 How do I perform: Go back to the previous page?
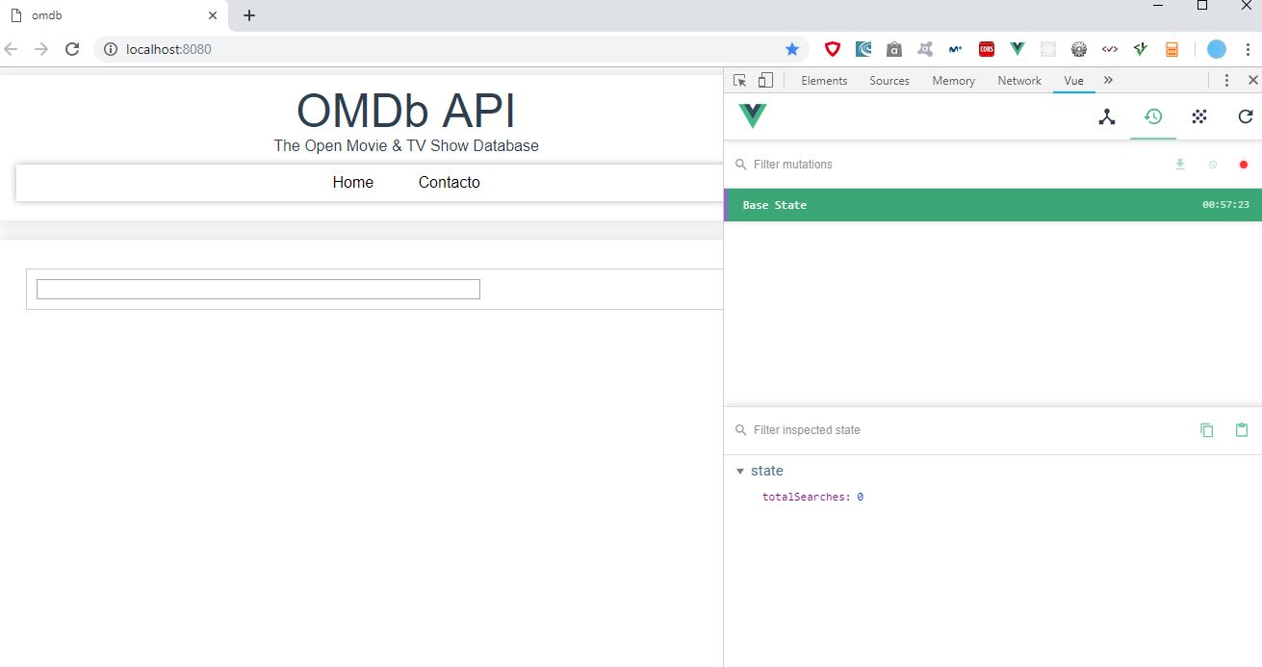11,49
